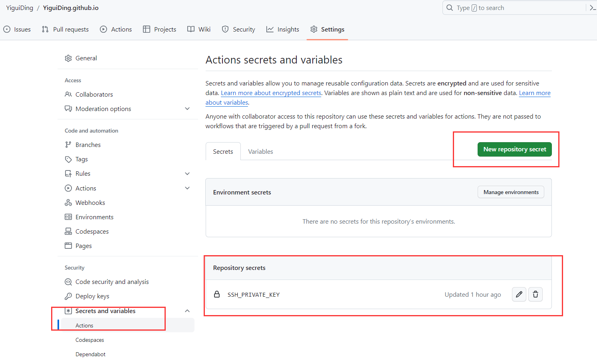
Task: Expand the Moderation options section
Action: coord(187,109)
